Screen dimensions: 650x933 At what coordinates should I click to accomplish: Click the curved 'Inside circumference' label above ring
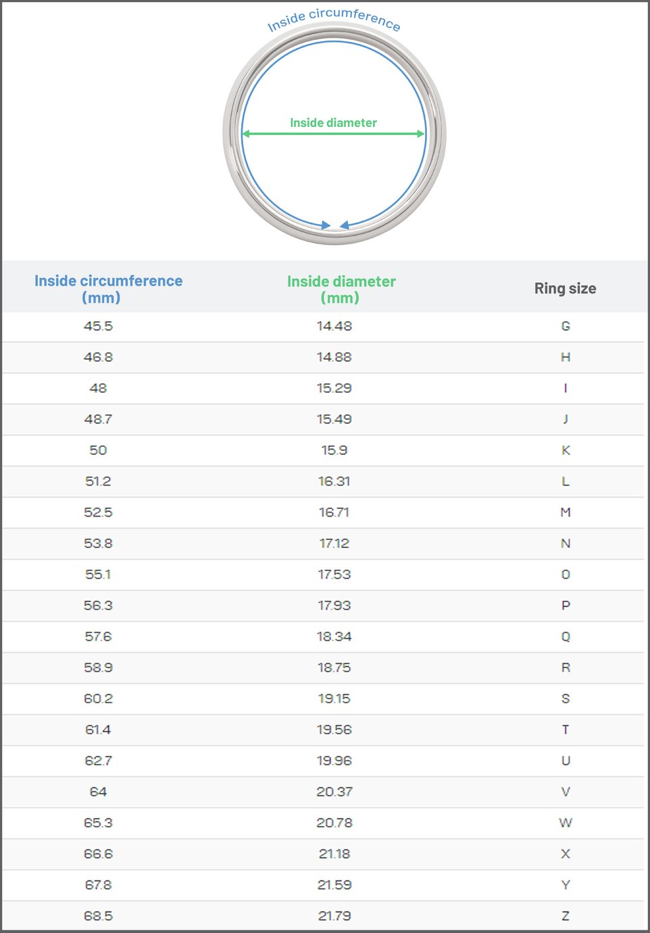pyautogui.click(x=334, y=19)
